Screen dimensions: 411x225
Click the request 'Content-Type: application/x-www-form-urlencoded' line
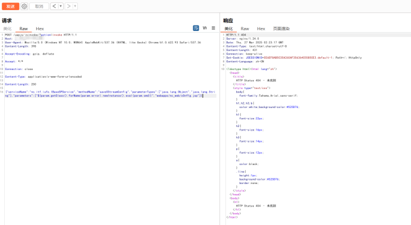pos(43,77)
